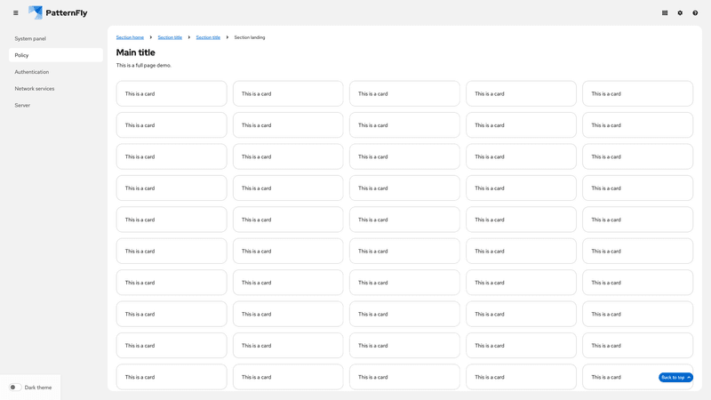Select System panel in sidebar
Screen dimensions: 711x400
pos(30,39)
